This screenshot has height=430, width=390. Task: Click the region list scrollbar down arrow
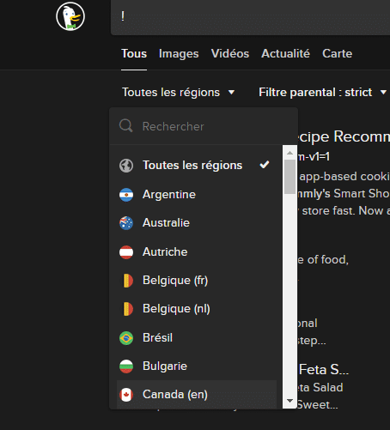tap(289, 401)
